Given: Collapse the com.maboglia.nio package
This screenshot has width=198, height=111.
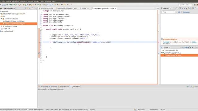Looking at the screenshot, I should click(2, 18).
